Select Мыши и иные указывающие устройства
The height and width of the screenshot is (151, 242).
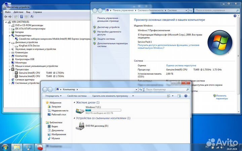pos(36,66)
